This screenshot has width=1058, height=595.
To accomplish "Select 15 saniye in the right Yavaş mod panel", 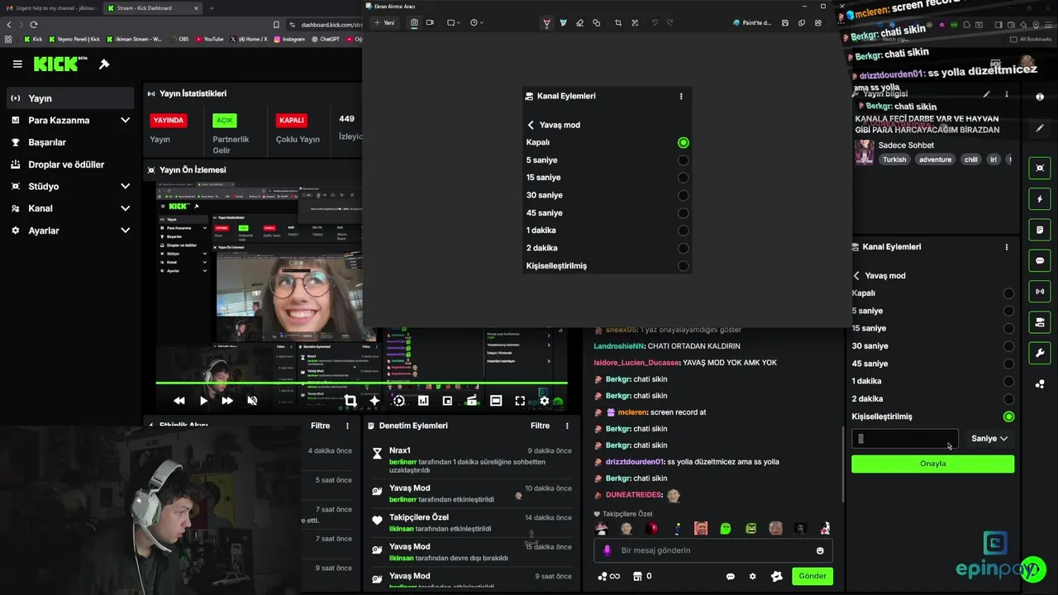I will click(1008, 328).
